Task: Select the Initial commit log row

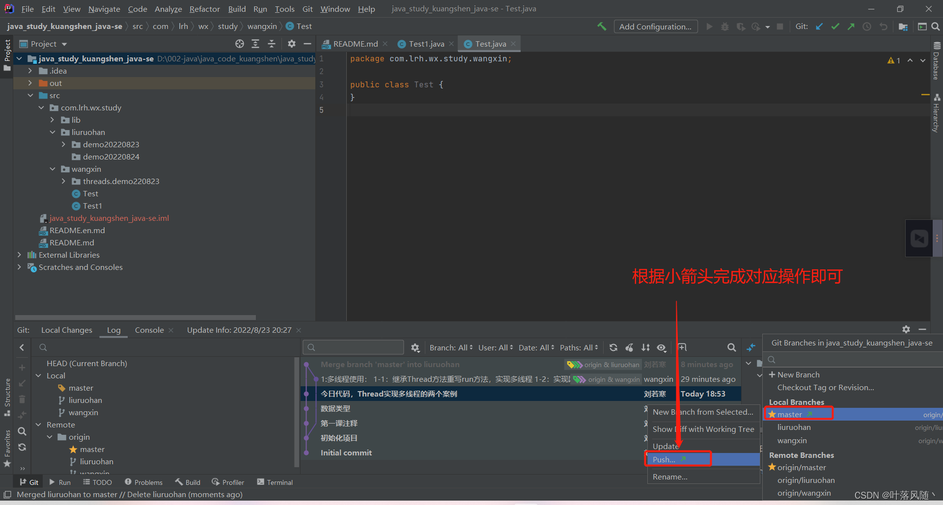Action: pyautogui.click(x=521, y=452)
